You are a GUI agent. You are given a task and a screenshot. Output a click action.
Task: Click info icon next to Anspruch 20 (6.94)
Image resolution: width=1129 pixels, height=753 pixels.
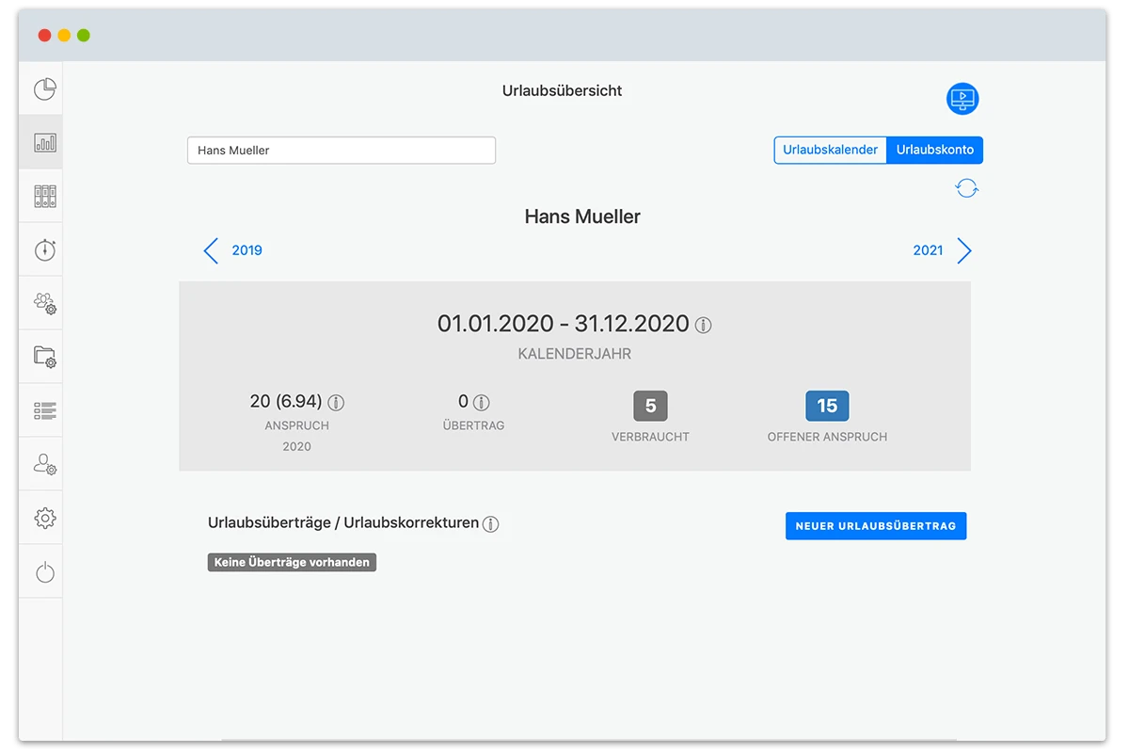(336, 403)
